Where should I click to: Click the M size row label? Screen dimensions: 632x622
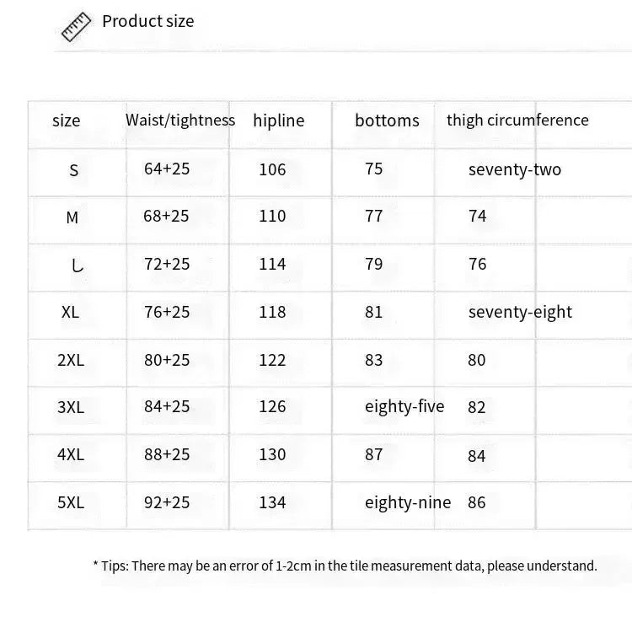(72, 217)
